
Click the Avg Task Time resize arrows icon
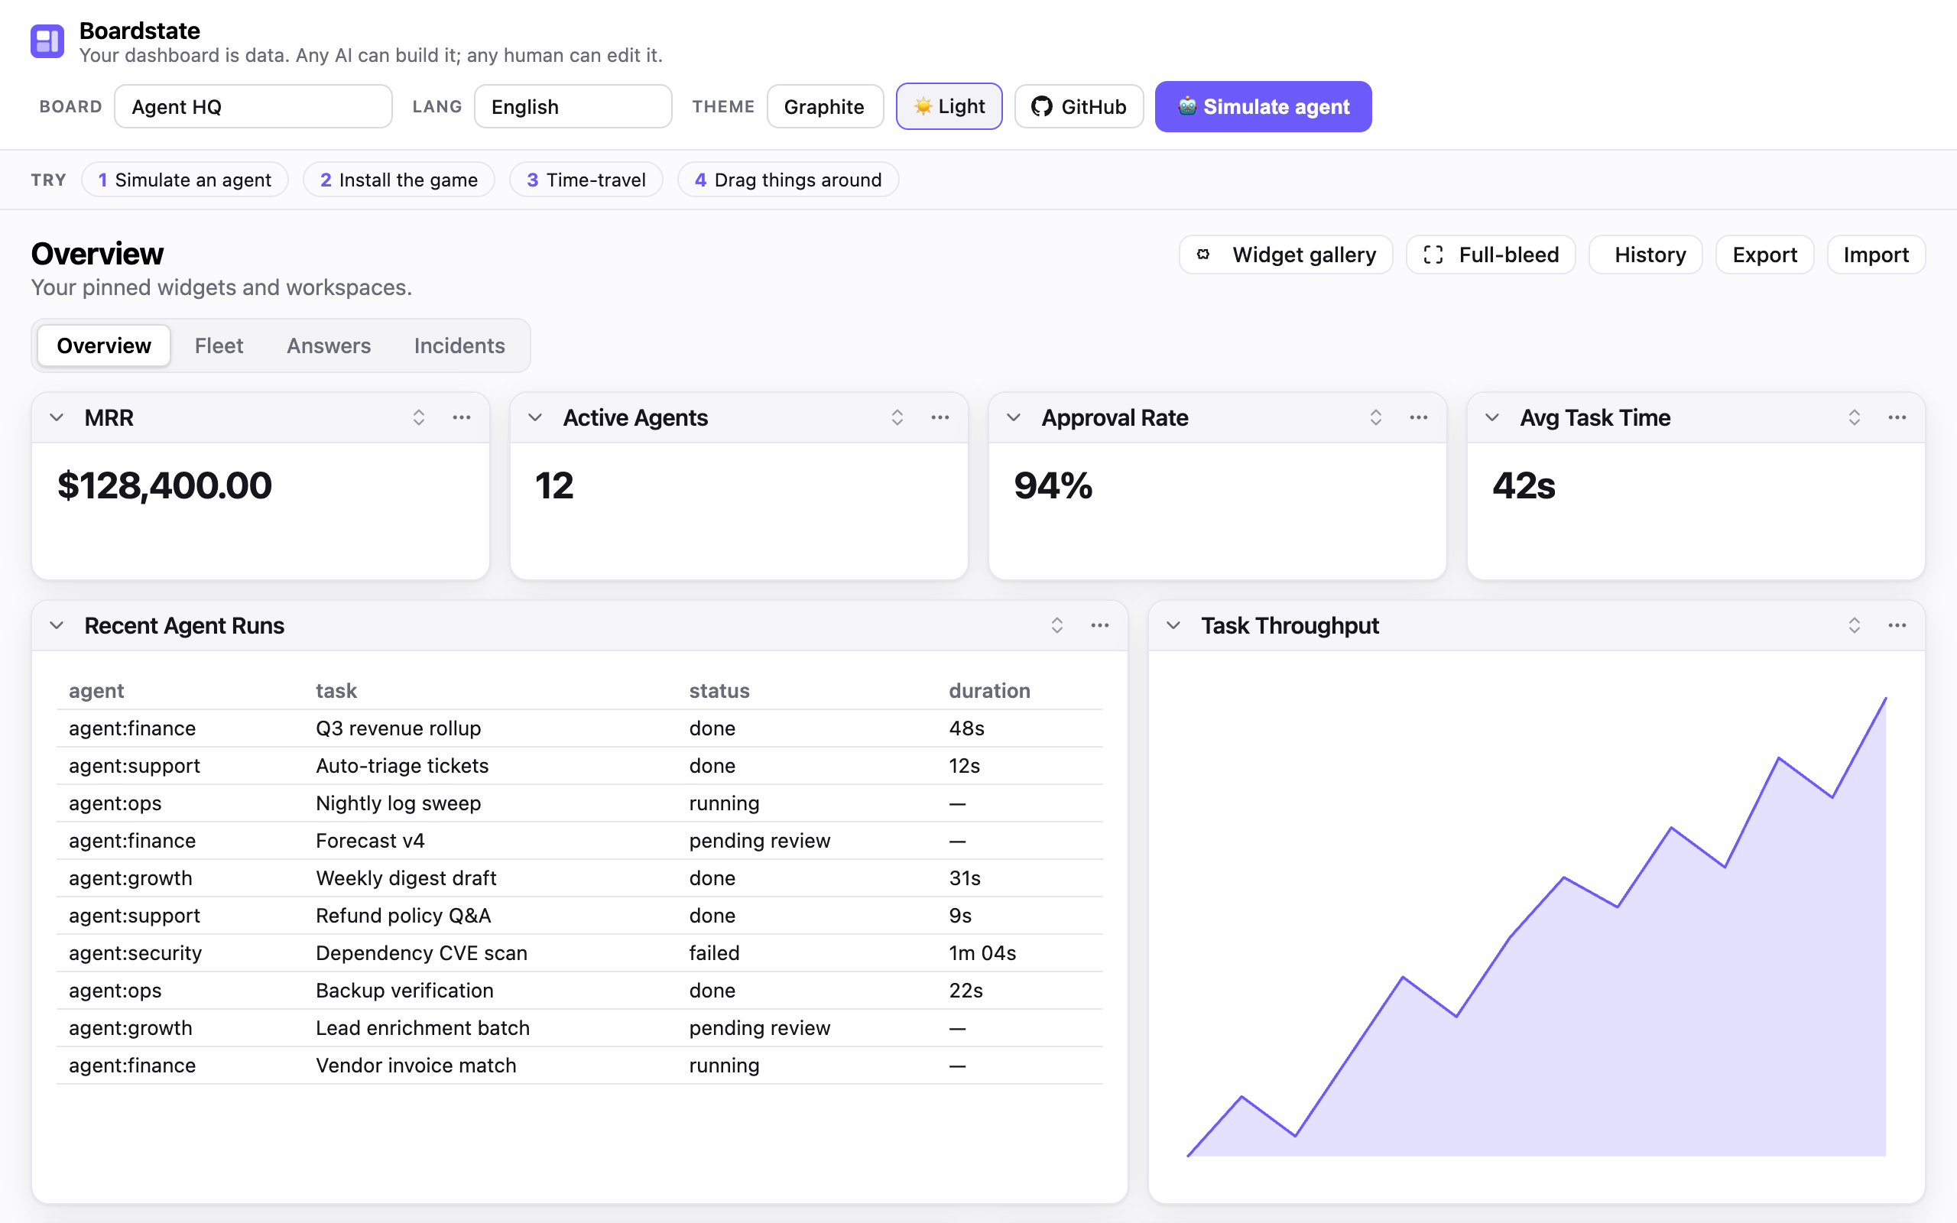(x=1855, y=417)
